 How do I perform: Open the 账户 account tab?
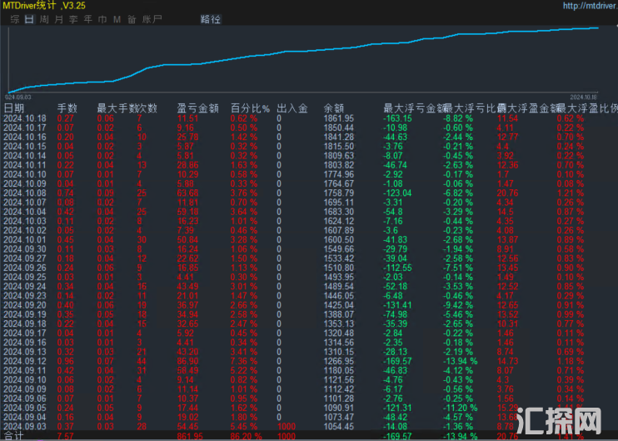coord(152,18)
